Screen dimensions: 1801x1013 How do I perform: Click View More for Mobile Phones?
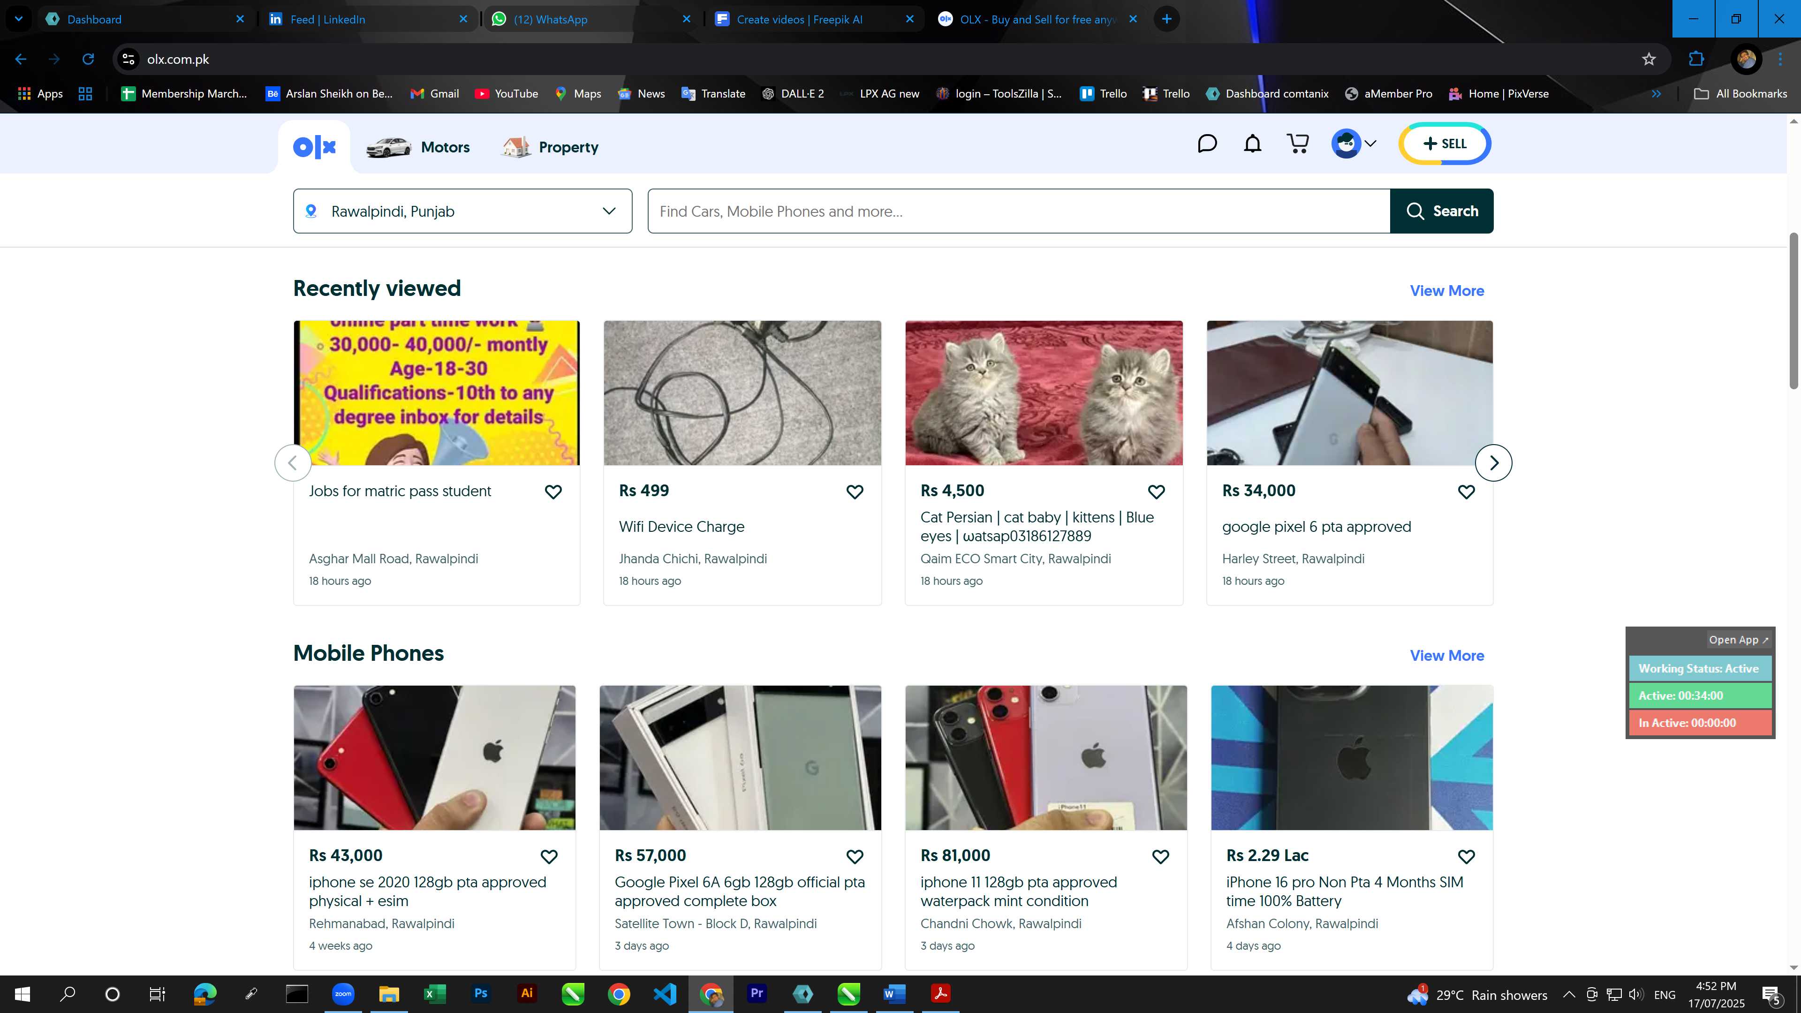point(1446,656)
